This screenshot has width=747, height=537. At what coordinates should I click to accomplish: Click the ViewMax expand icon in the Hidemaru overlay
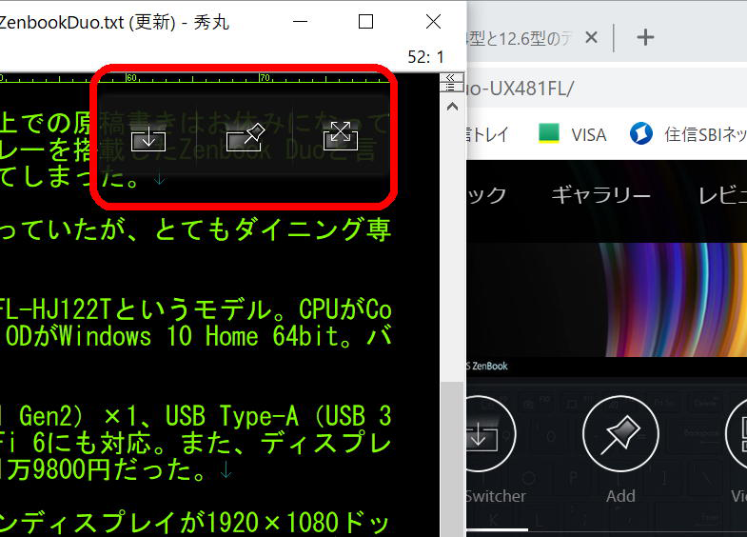tap(340, 136)
